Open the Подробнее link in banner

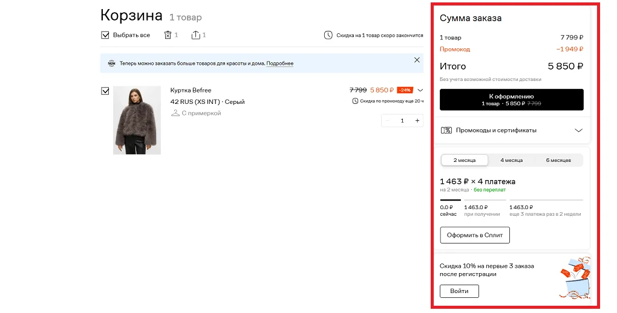(280, 63)
